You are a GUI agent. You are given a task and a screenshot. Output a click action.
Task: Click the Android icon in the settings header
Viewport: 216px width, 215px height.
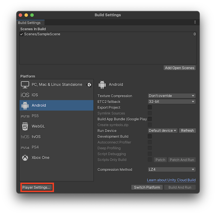pyautogui.click(x=102, y=85)
